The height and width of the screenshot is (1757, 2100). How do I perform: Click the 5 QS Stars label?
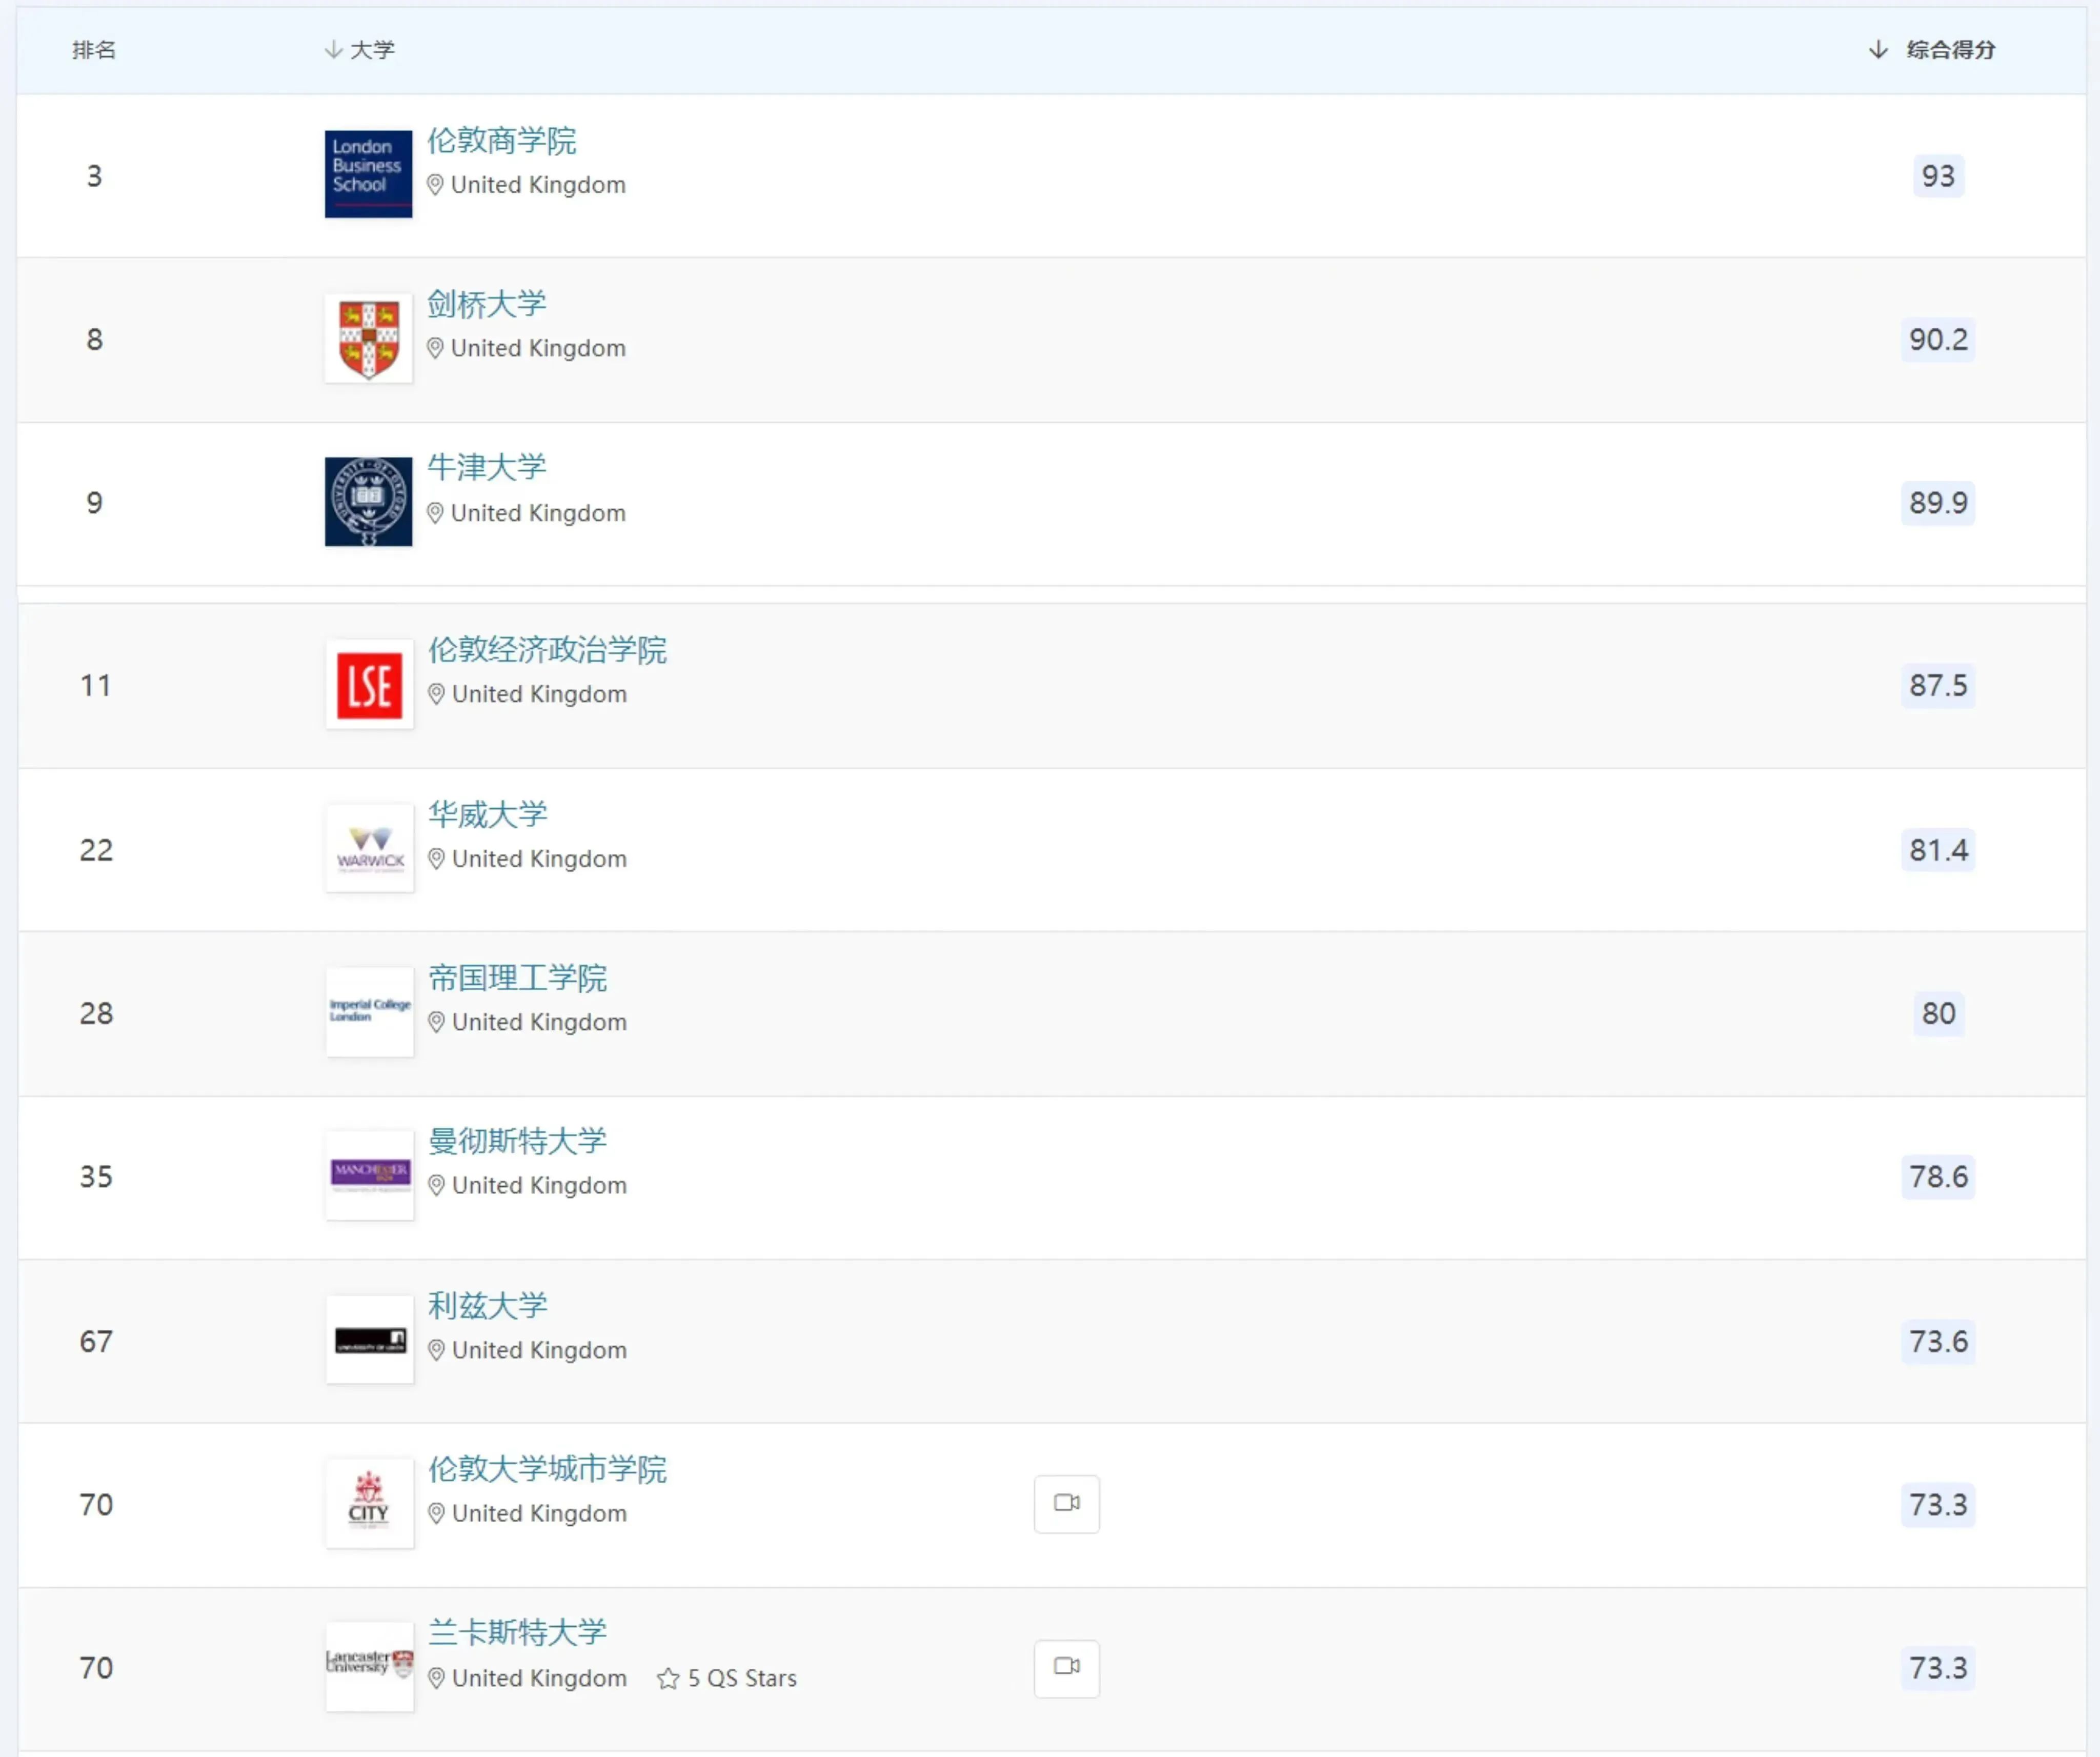(x=742, y=1679)
